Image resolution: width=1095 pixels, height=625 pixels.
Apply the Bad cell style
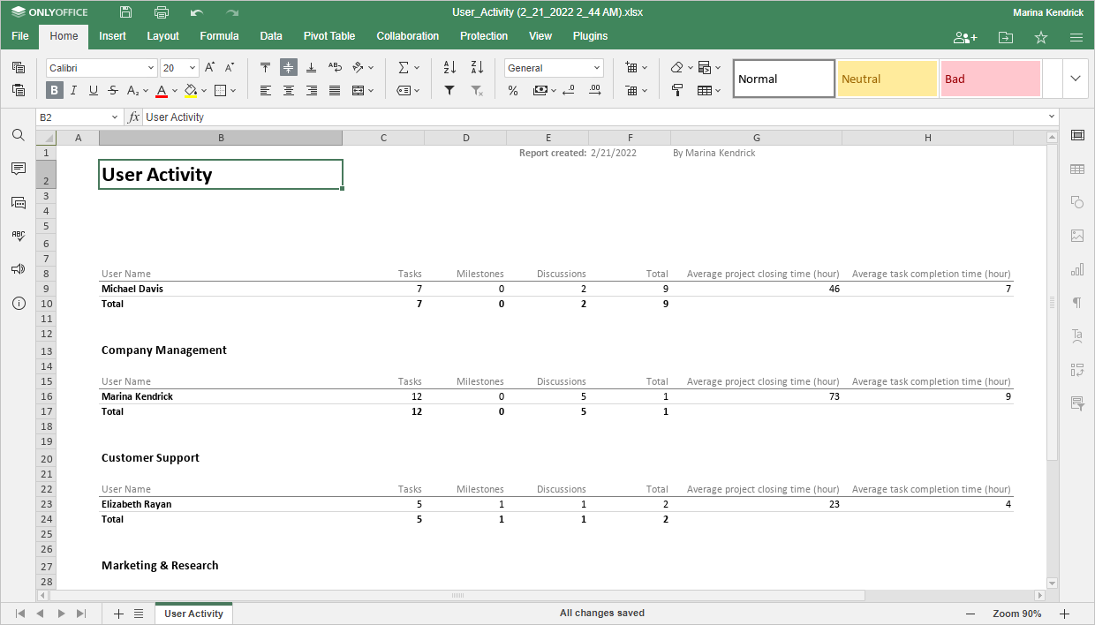[x=990, y=79]
